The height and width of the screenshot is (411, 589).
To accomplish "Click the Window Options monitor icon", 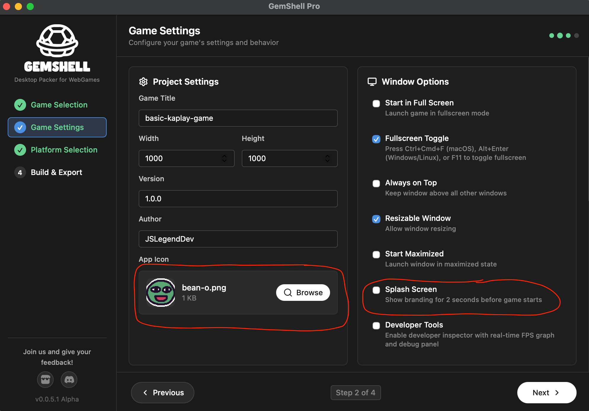I will [372, 82].
